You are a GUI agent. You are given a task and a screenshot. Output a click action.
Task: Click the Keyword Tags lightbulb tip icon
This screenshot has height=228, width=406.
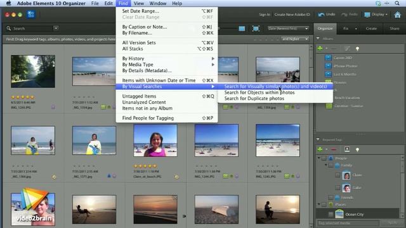pos(357,149)
